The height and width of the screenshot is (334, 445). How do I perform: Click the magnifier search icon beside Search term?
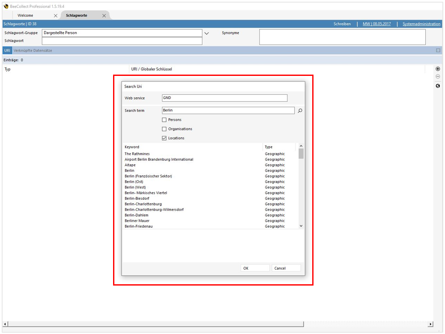point(300,111)
